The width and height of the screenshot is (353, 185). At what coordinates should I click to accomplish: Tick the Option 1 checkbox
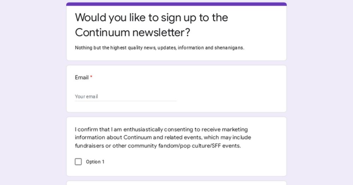(78, 162)
